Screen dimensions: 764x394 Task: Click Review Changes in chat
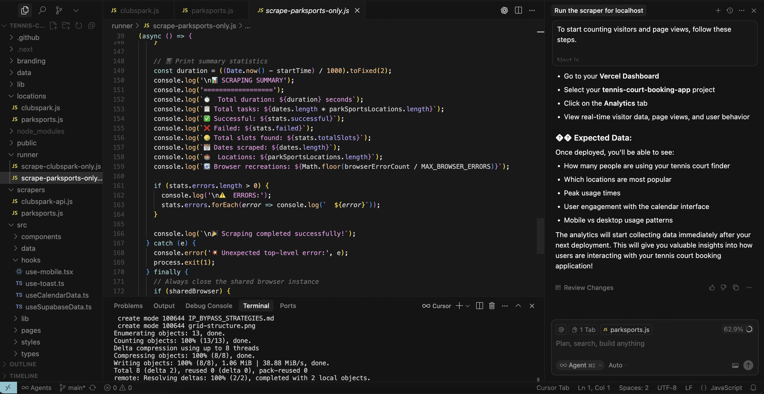tap(588, 288)
